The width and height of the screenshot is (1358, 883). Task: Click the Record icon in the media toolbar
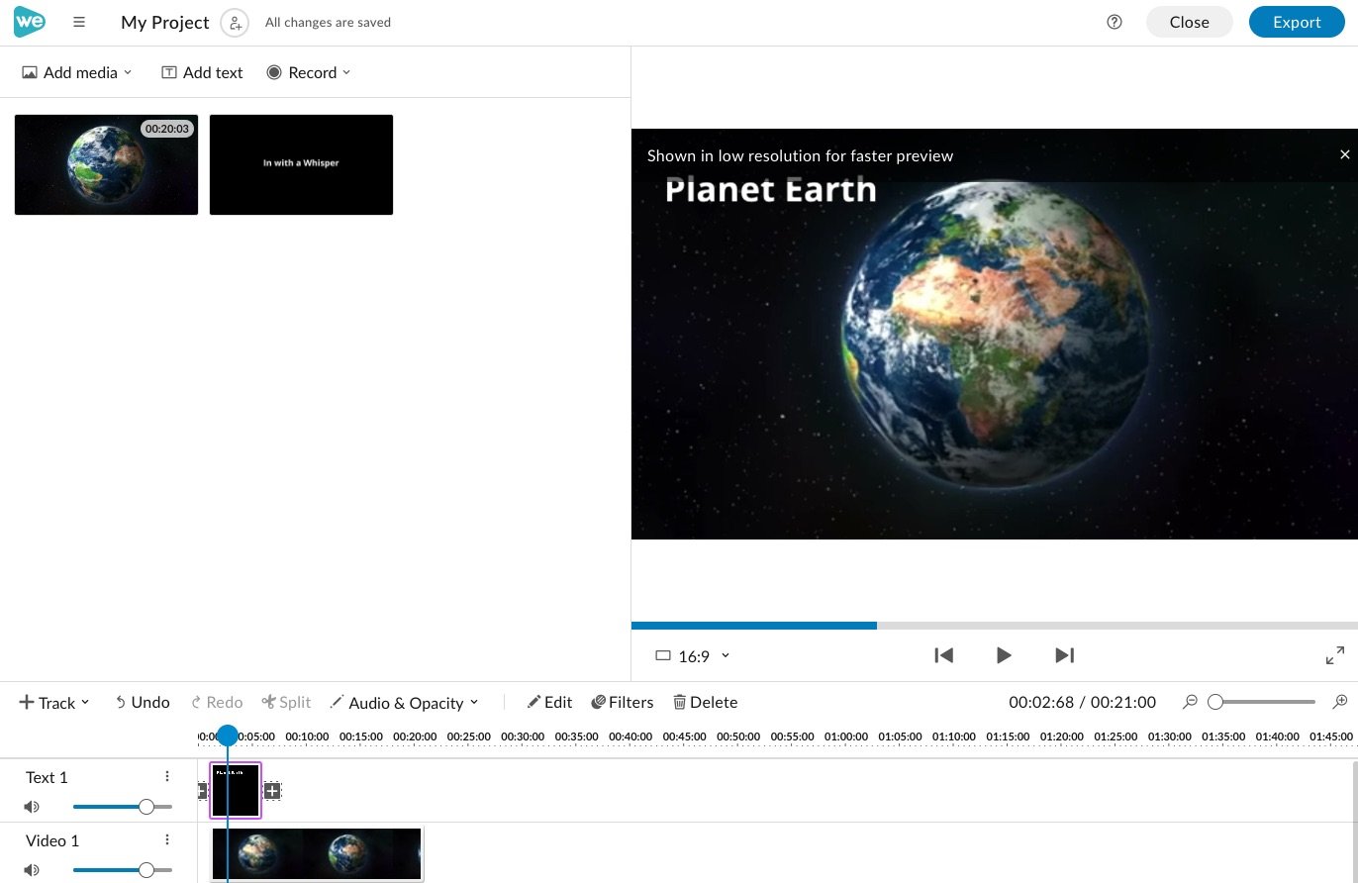click(274, 71)
